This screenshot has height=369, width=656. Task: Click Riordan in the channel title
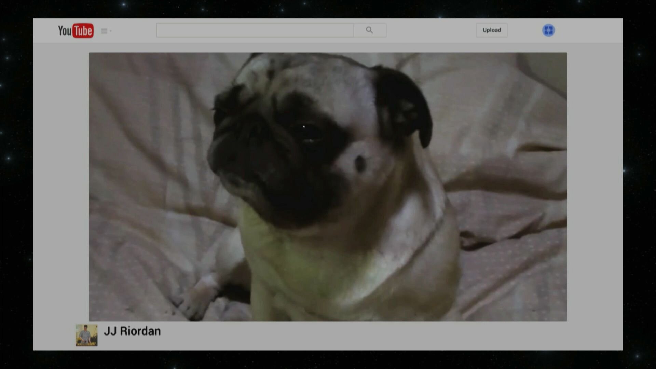tap(140, 331)
